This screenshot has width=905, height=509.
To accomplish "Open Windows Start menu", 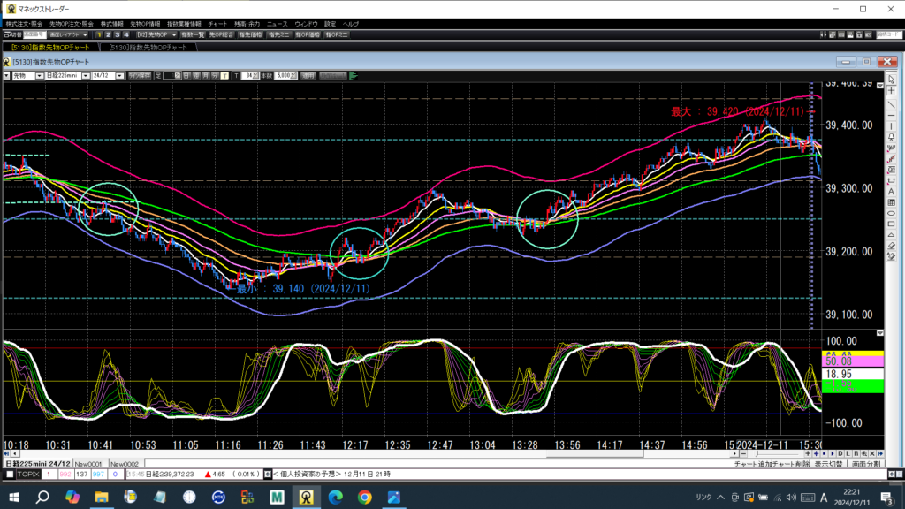I will click(x=14, y=497).
